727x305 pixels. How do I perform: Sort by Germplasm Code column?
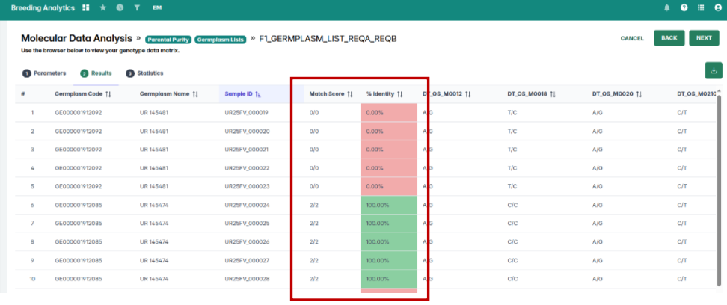point(108,94)
